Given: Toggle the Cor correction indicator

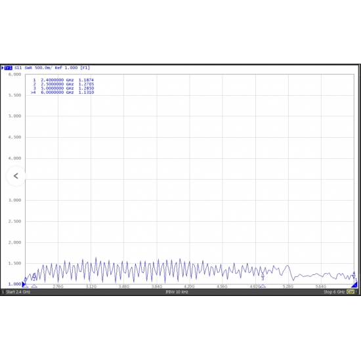Looking at the screenshot, I should (x=350, y=292).
